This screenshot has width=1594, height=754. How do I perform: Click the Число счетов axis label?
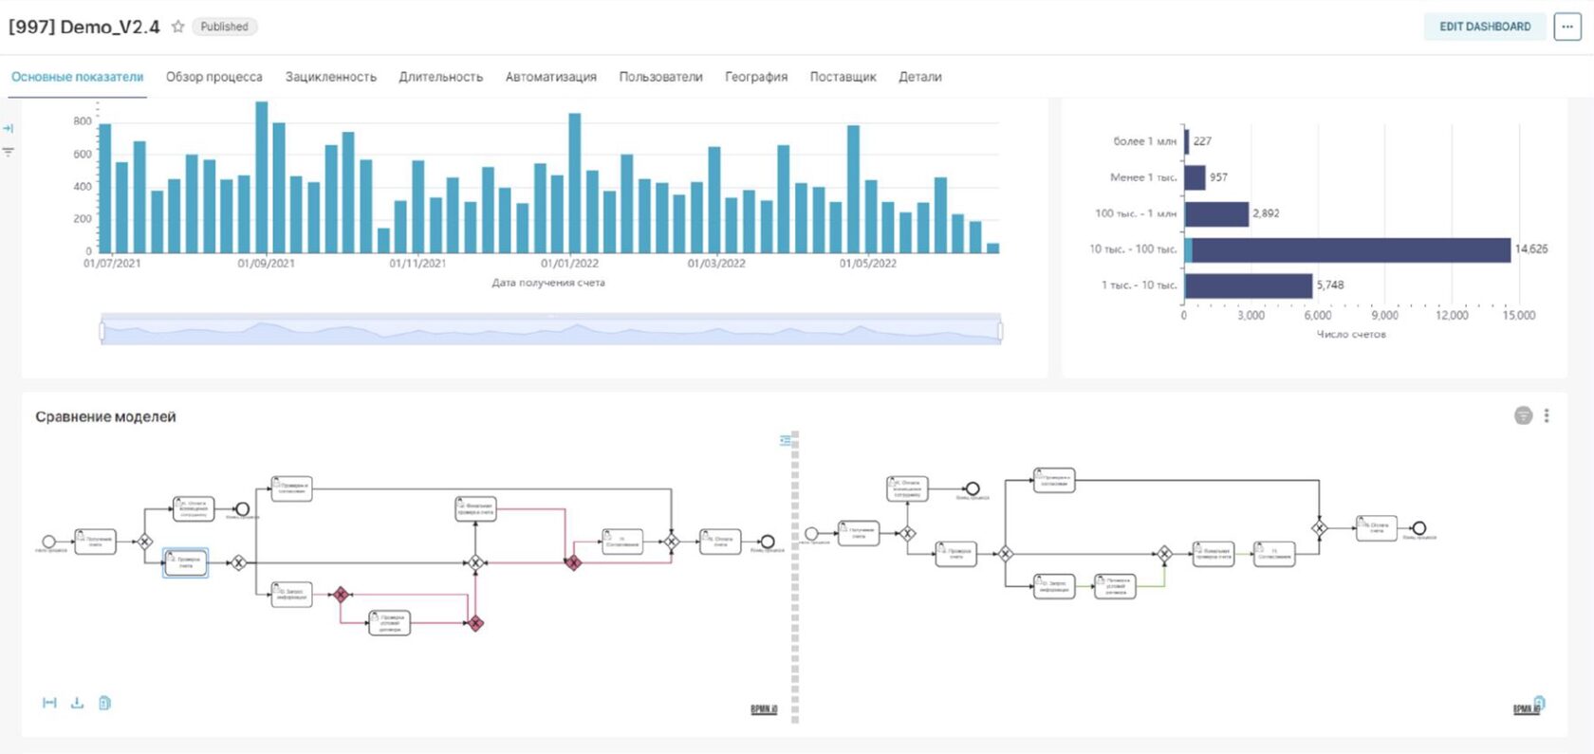1351,334
